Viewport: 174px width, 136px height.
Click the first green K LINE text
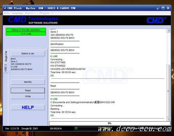click(x=54, y=56)
